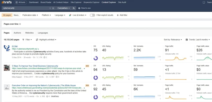Open the cybersecuritymonth.eu URL link
212x102 pixels.
(24, 49)
